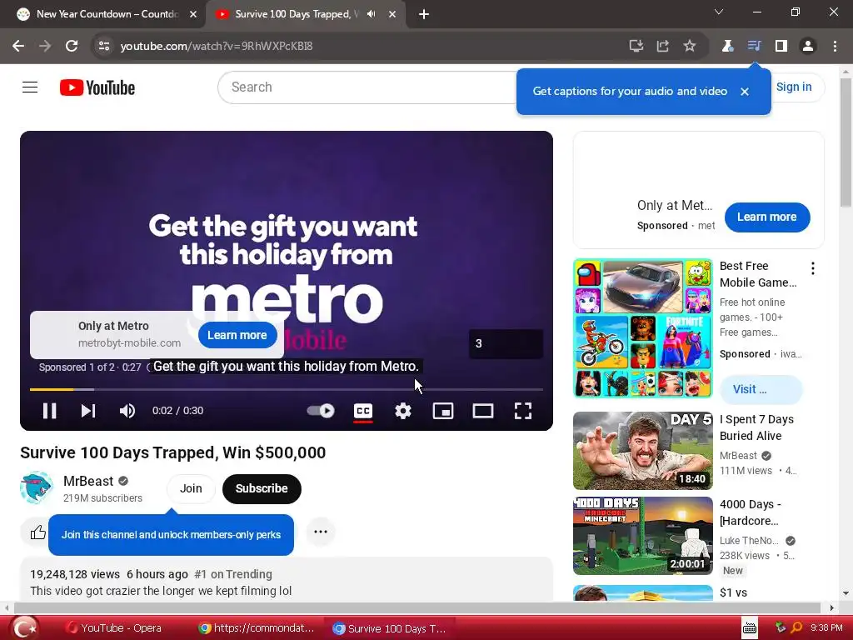Click the video progress bar

pos(287,390)
